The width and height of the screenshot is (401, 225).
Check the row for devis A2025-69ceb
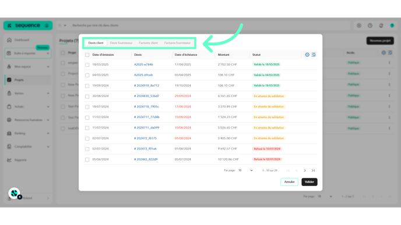[87, 75]
